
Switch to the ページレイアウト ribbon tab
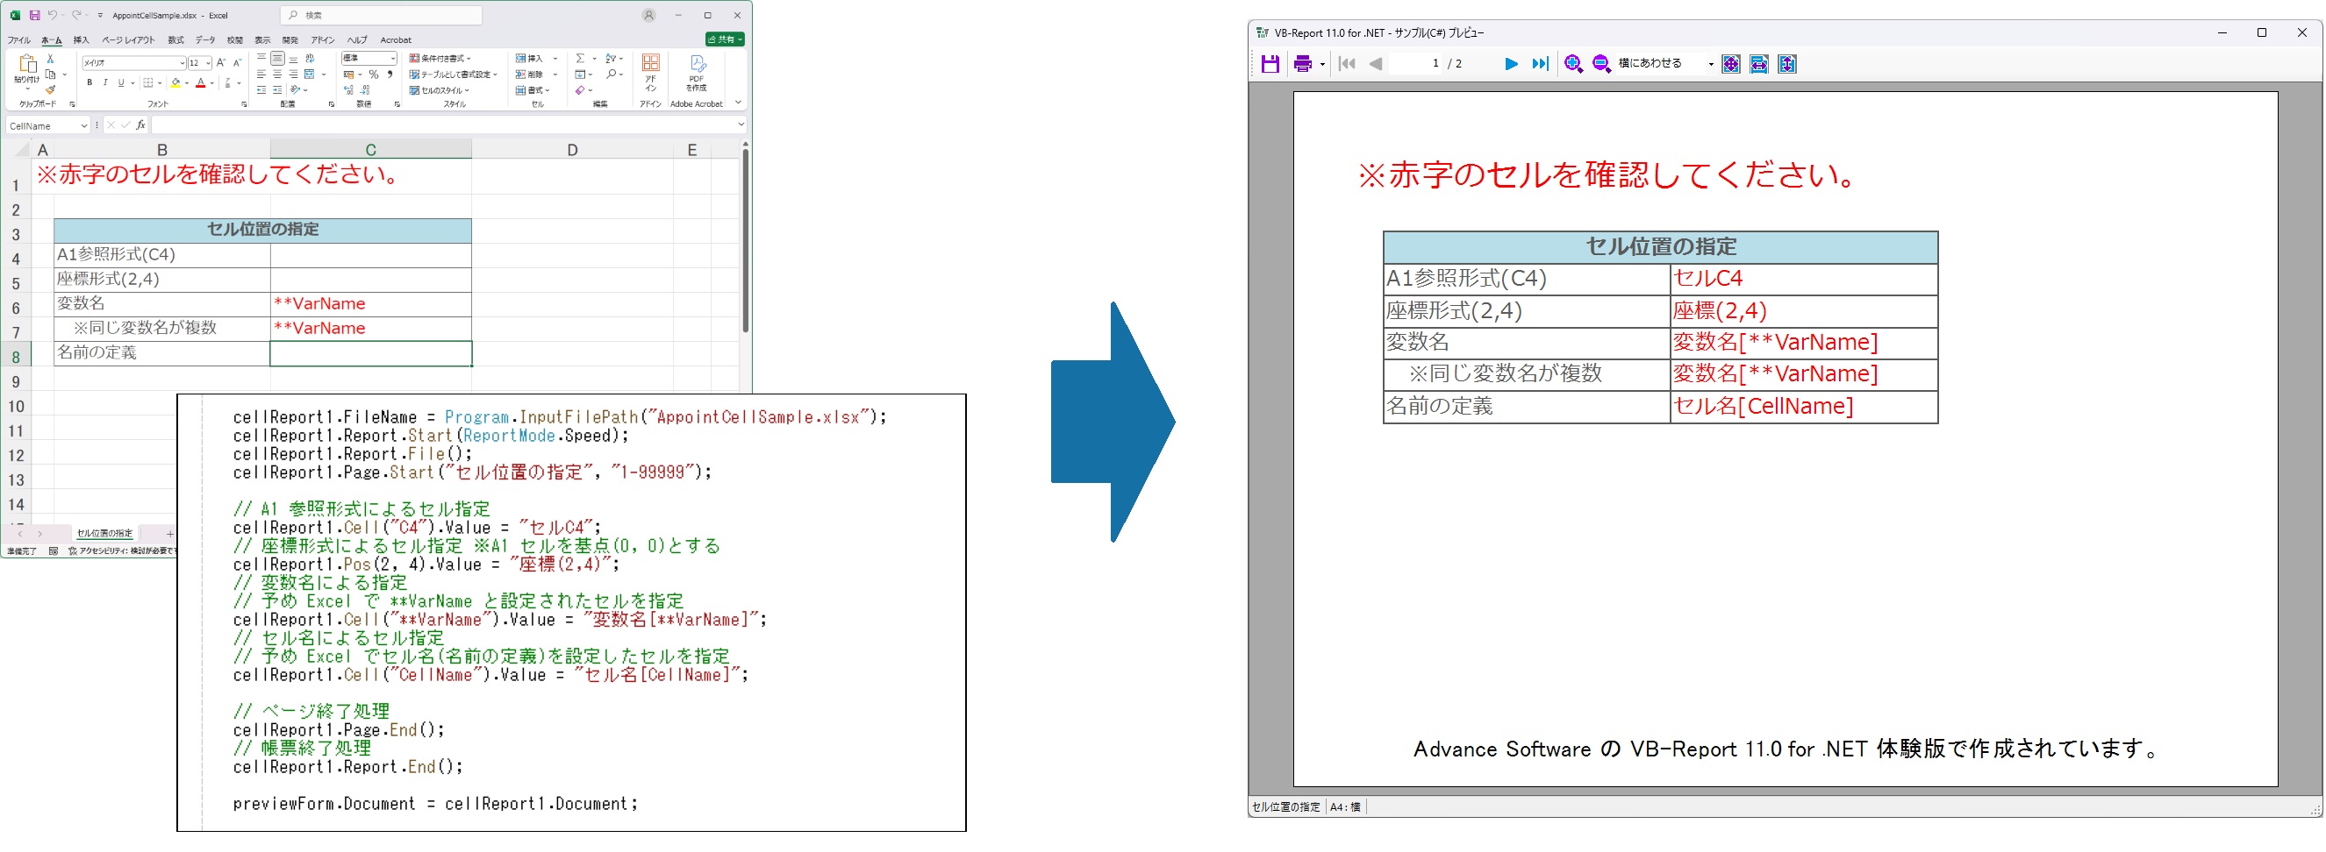127,40
